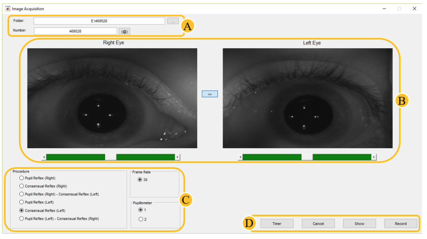Click right arrow of the Left Eye slider

(x=374, y=157)
